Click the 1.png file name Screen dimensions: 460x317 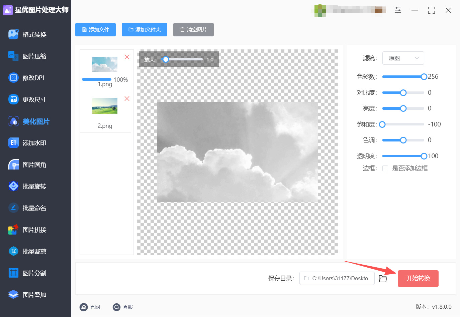(x=105, y=84)
